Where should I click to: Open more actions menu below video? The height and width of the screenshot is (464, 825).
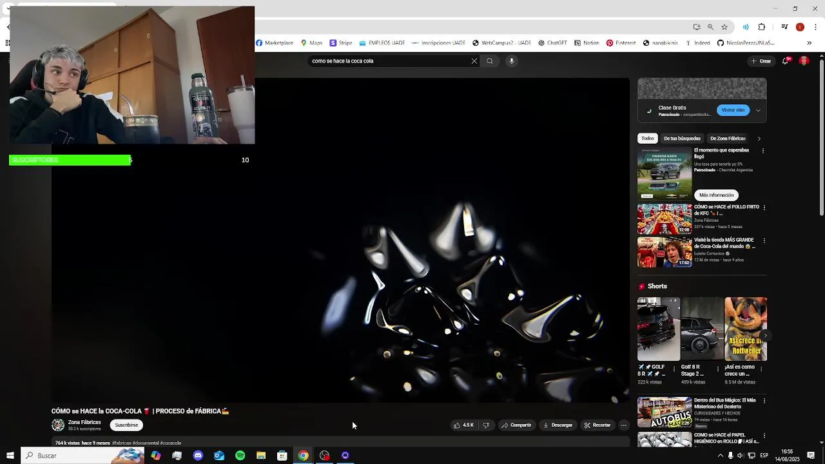(x=623, y=425)
